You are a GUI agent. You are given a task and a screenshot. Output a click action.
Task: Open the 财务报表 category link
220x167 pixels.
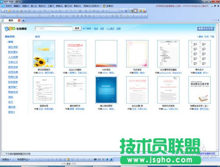click(x=13, y=82)
